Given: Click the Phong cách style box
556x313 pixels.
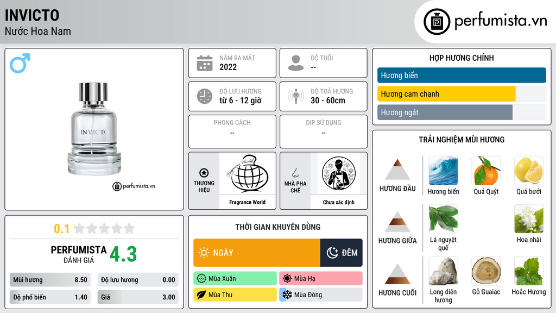Looking at the screenshot, I should [x=232, y=132].
